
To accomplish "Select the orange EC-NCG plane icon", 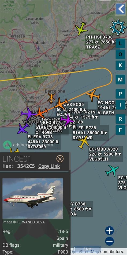I will [x=93, y=95].
